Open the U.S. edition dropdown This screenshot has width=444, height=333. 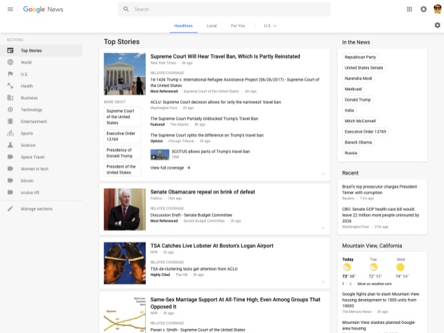[x=270, y=26]
